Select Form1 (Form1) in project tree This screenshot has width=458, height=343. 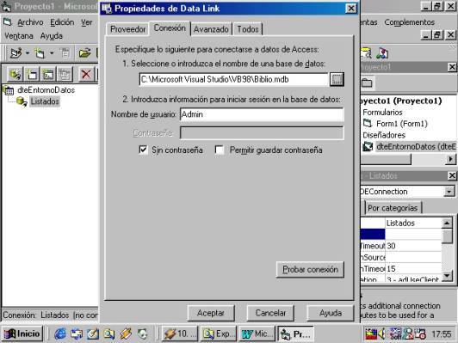tap(402, 124)
